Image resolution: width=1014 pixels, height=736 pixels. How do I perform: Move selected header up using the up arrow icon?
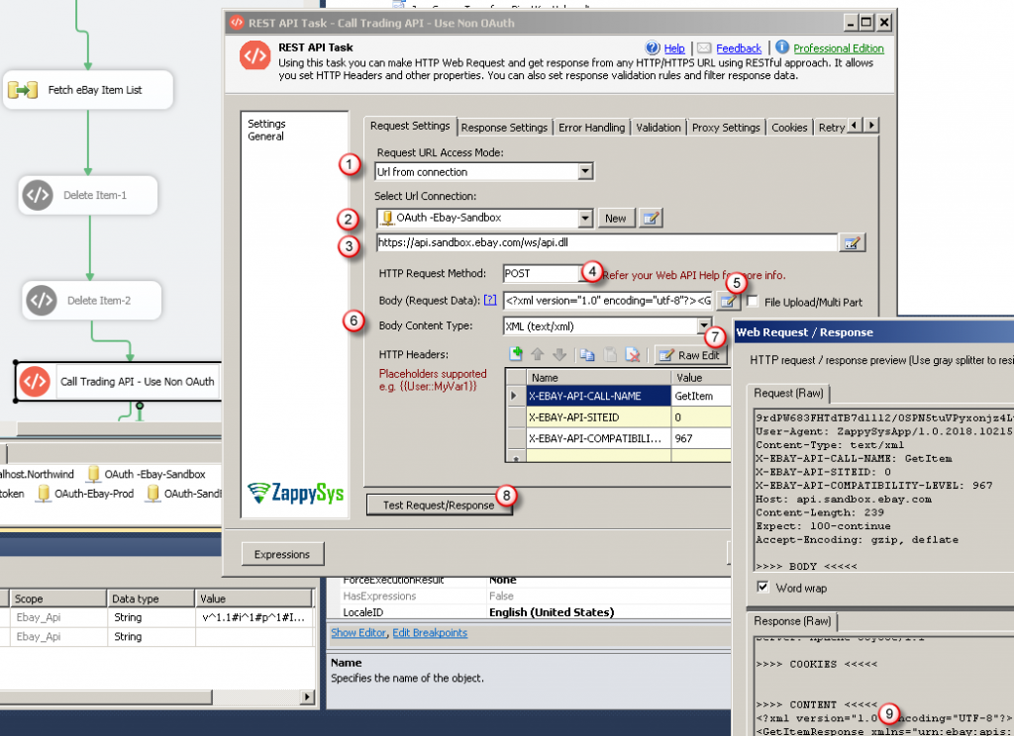[x=538, y=354]
